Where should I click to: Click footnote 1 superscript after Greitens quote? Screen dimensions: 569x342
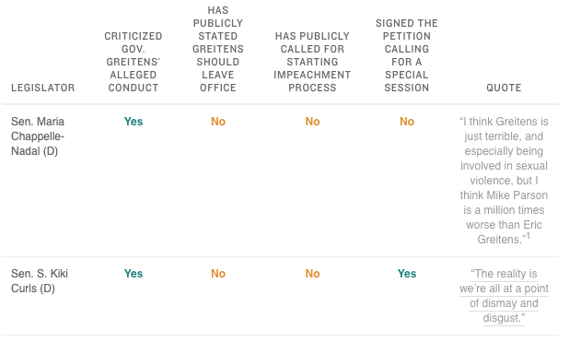tap(528, 236)
